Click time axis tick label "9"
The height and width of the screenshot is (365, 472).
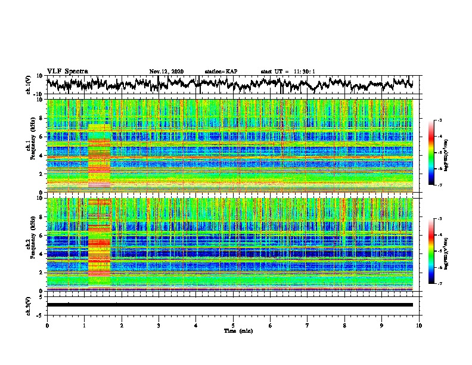(381, 326)
